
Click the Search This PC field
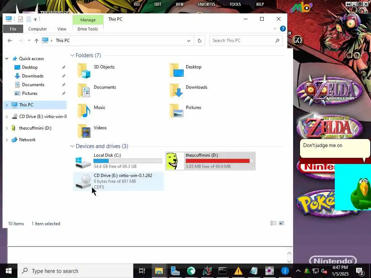[x=246, y=41]
